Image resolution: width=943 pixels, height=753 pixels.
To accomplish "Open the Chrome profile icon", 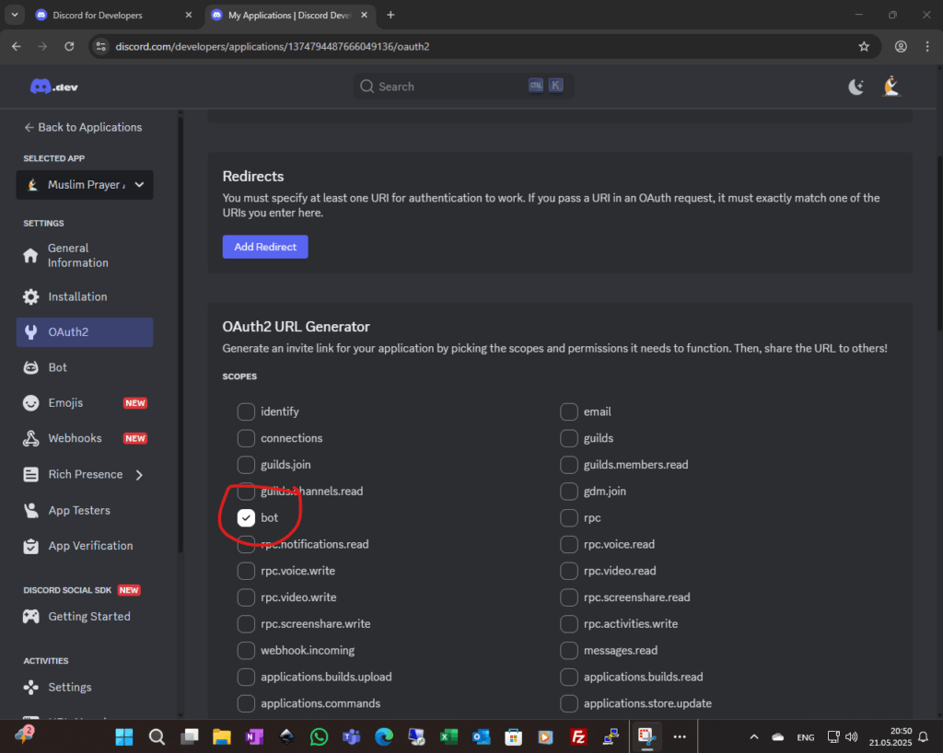I will click(901, 46).
